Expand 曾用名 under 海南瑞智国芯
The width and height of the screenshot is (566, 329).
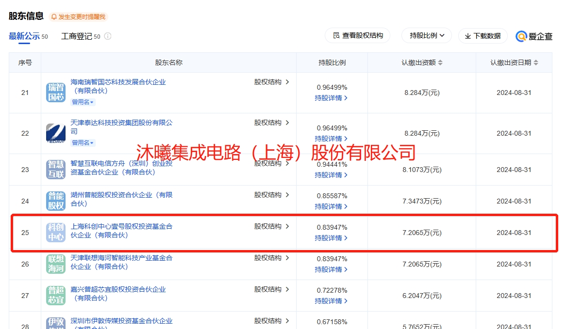pyautogui.click(x=83, y=102)
